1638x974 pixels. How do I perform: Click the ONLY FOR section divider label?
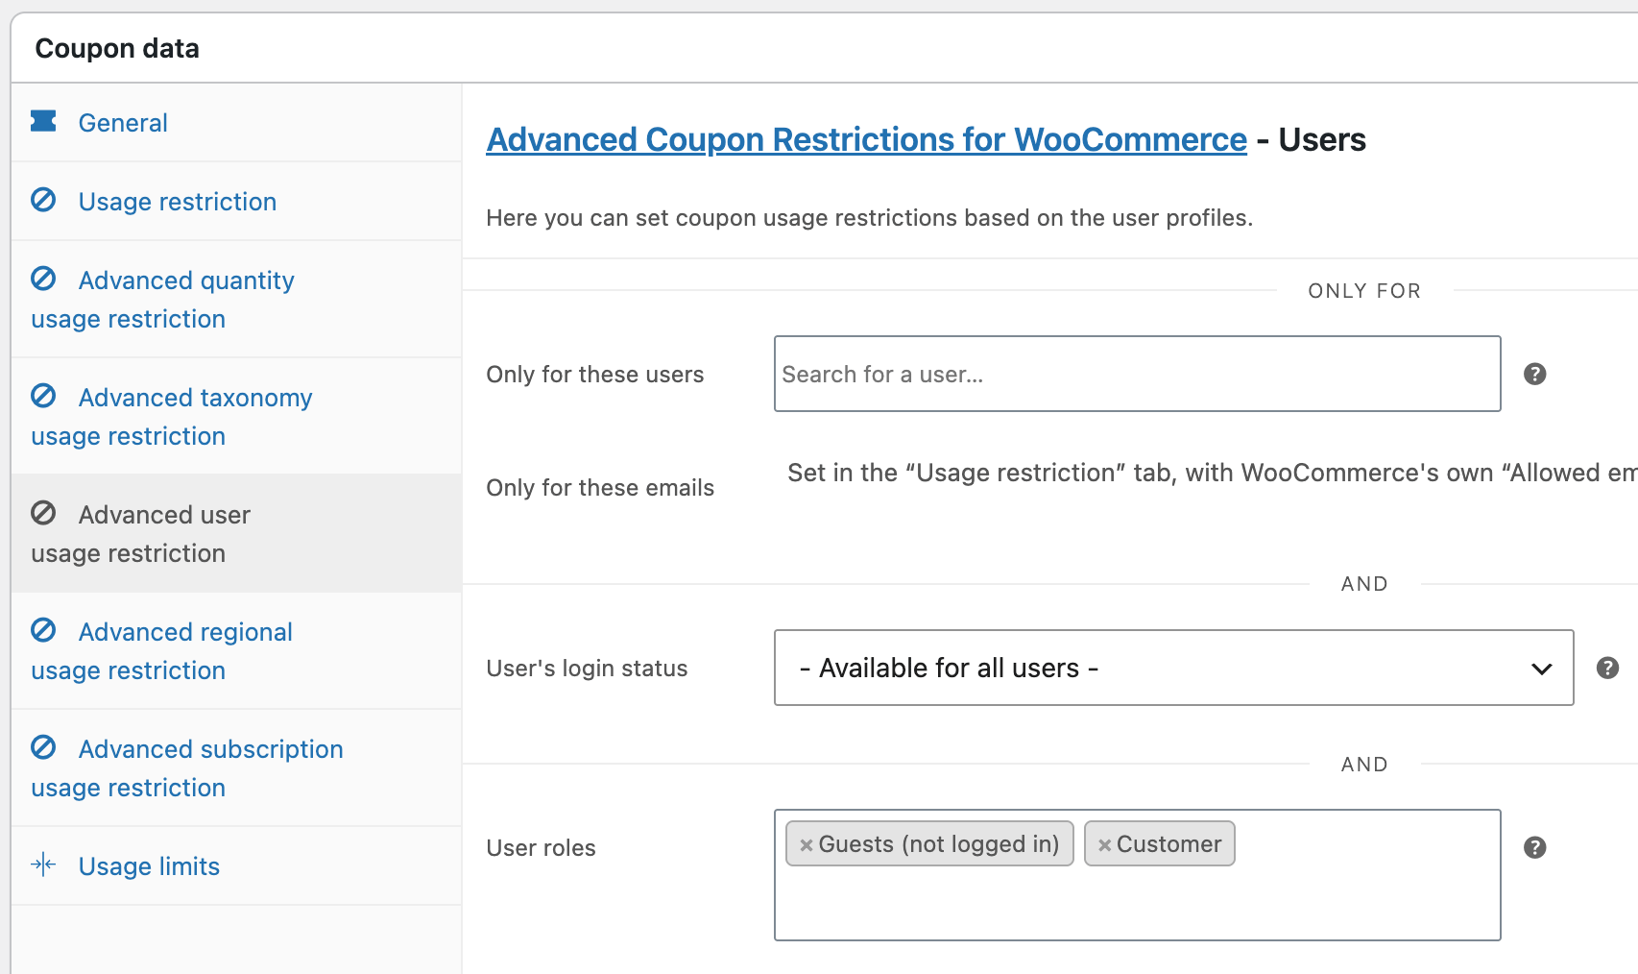(1364, 291)
